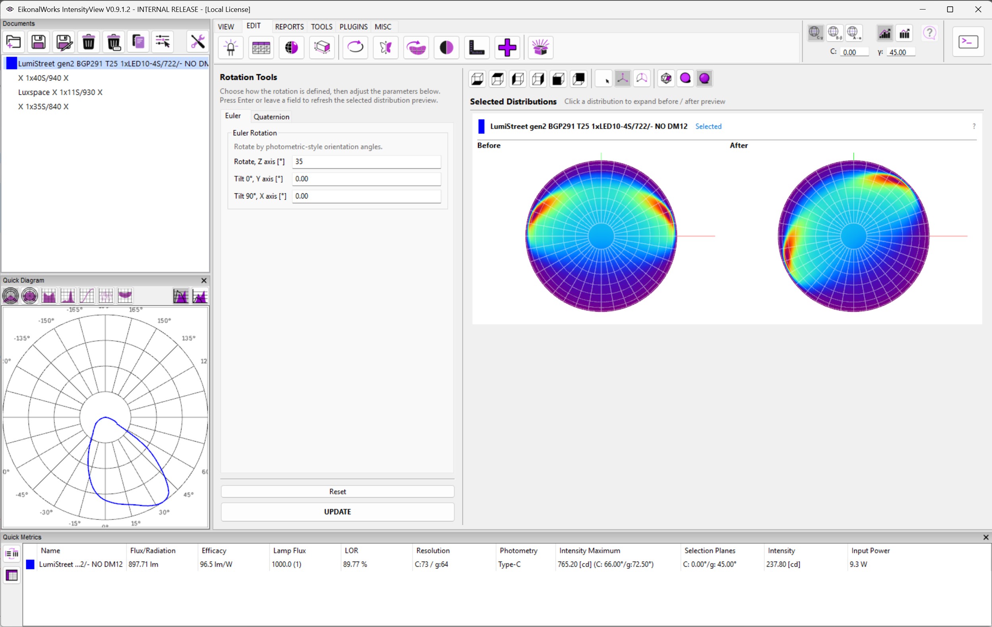Open the PLUGINS ribbon tab
Screen dimensions: 992x627
[354, 27]
